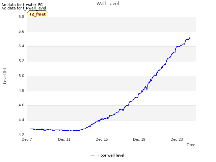Click the 4.6 y-axis tick label
The image size is (216, 162).
(21, 105)
